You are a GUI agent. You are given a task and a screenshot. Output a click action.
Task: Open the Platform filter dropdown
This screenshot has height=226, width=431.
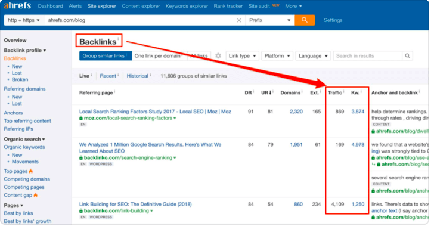coord(277,56)
